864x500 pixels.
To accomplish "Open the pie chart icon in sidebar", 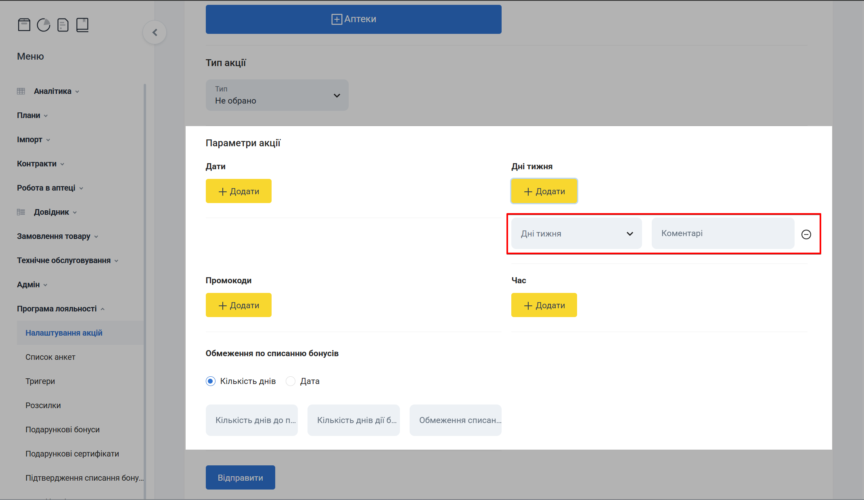I will pos(44,25).
